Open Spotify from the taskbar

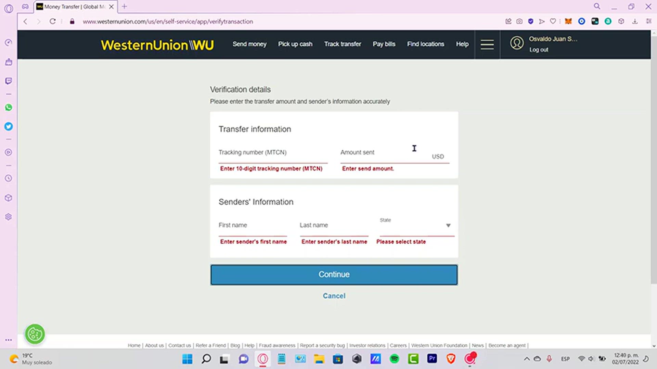394,359
